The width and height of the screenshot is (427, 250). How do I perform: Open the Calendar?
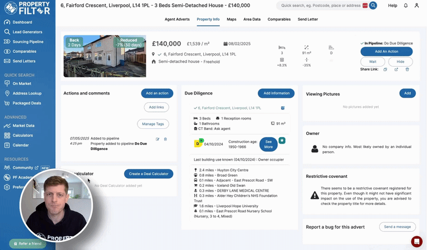point(16,145)
